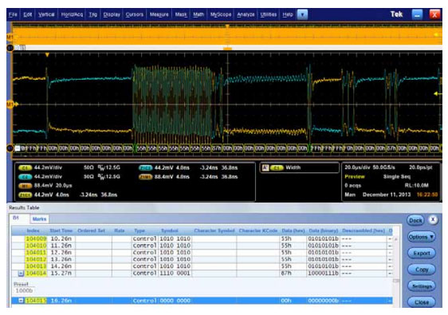448x315 pixels.
Task: Open the Mask menu
Action: coord(181,14)
